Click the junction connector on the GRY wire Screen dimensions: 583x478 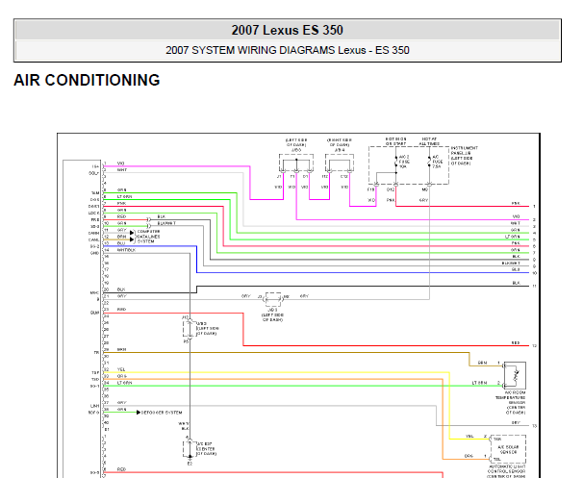point(273,299)
